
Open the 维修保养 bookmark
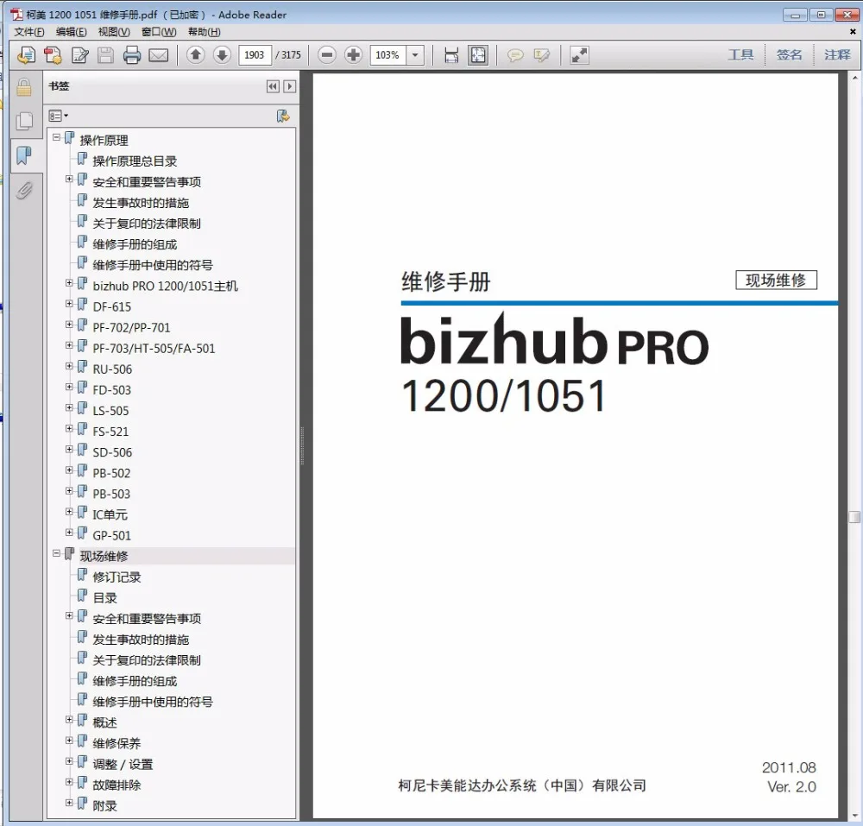point(117,743)
